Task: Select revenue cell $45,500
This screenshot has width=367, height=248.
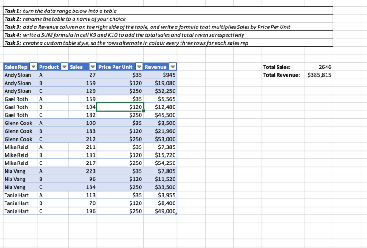Action: coord(160,115)
